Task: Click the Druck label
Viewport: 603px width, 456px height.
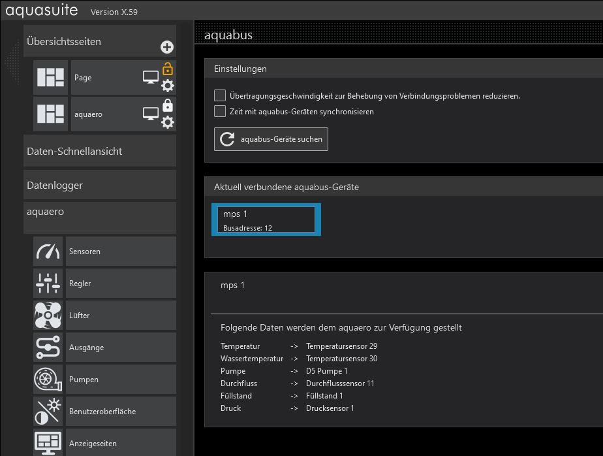Action: pyautogui.click(x=231, y=408)
